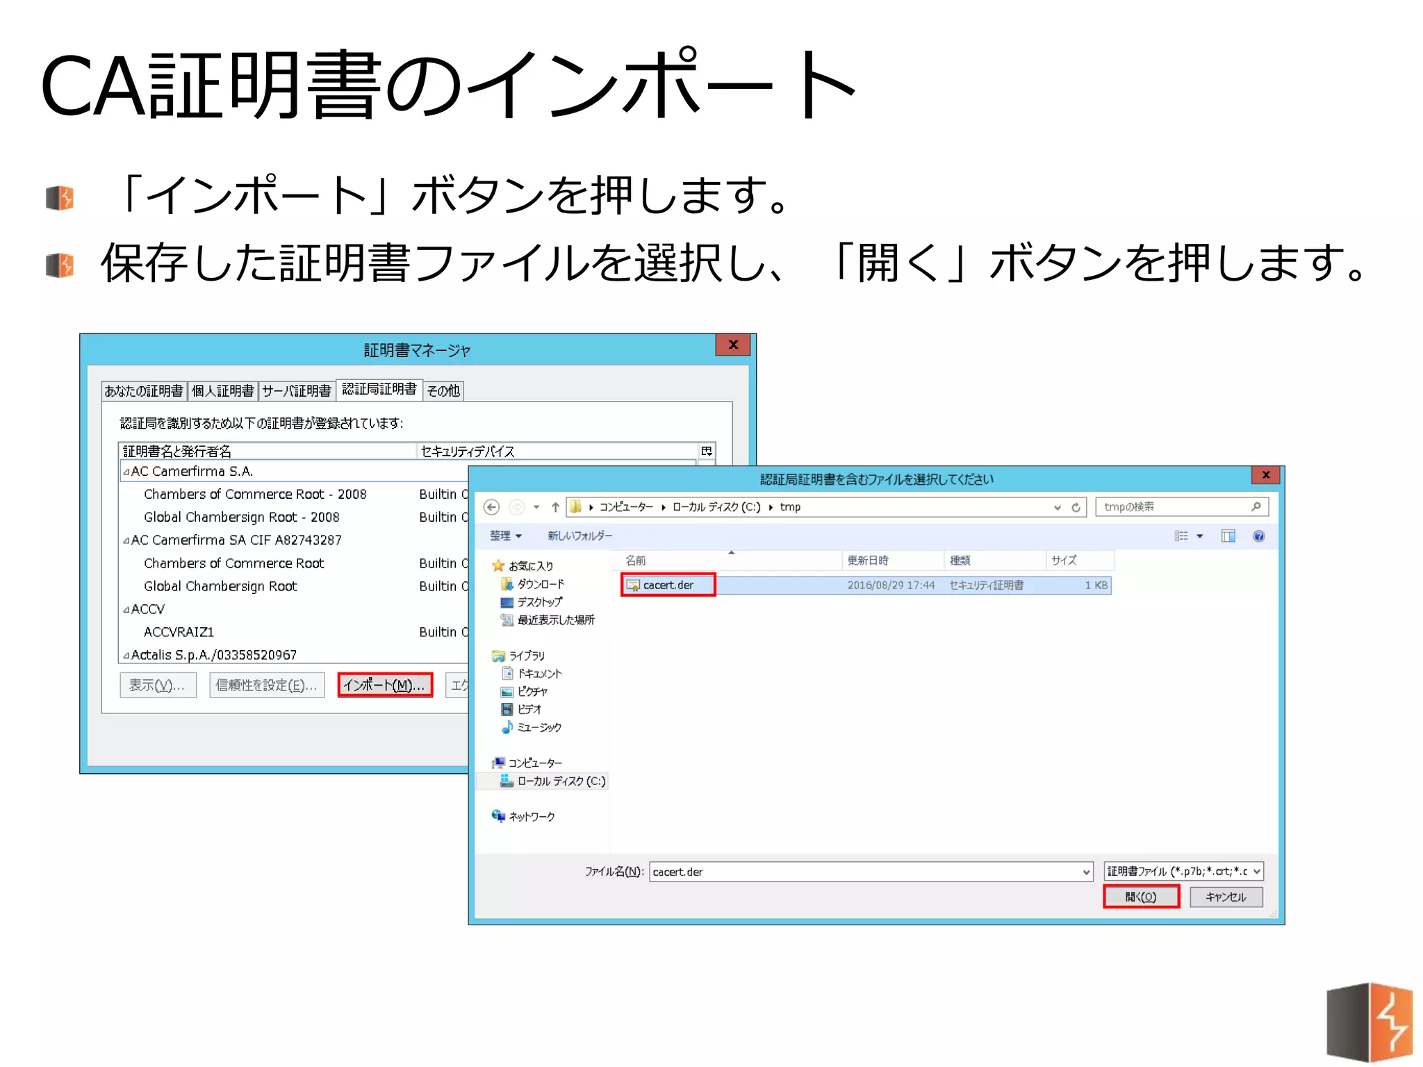Open address bar history dropdown
Viewport: 1423px width, 1067px height.
1058,507
